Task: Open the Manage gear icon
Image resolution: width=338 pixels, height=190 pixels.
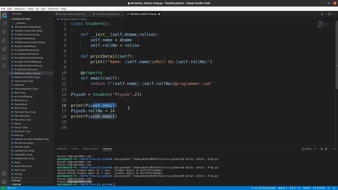Action: [4, 182]
